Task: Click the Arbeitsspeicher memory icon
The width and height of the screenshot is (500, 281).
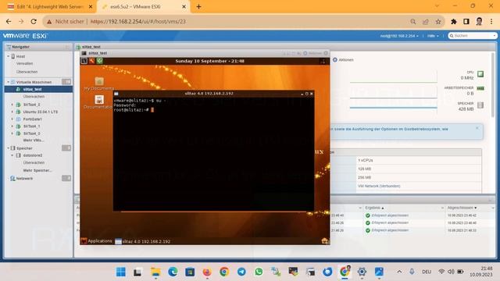Action: 480,88
